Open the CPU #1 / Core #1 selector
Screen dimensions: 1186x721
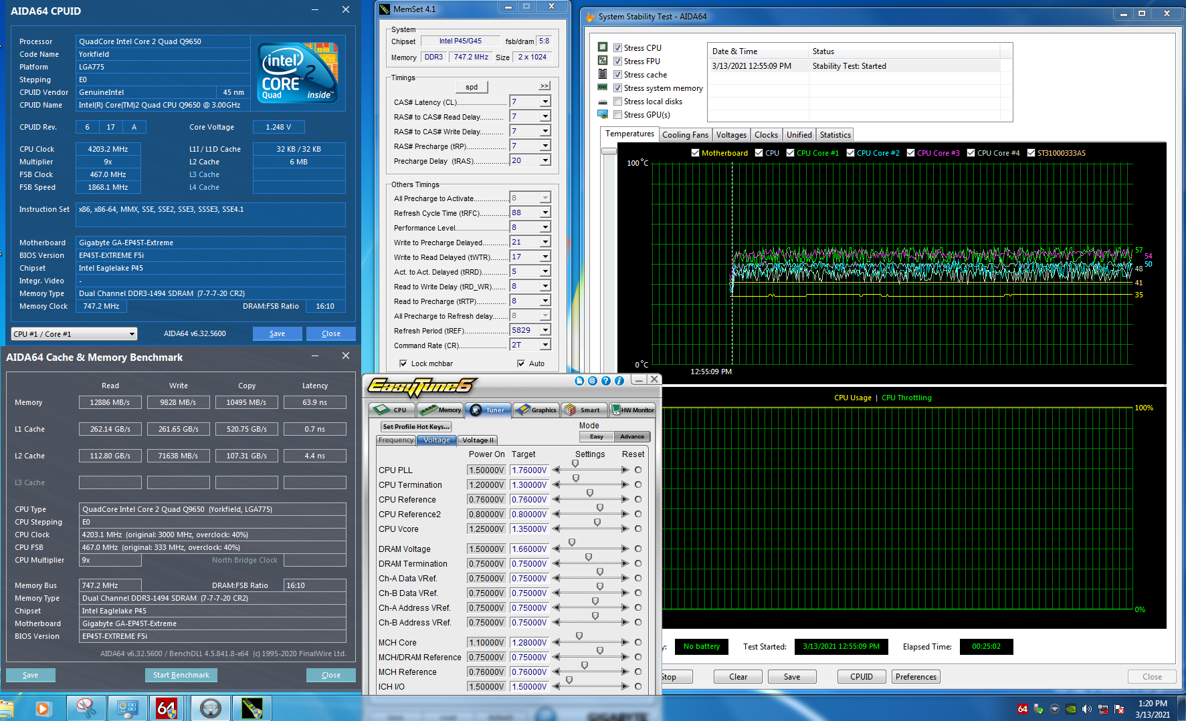tap(74, 333)
